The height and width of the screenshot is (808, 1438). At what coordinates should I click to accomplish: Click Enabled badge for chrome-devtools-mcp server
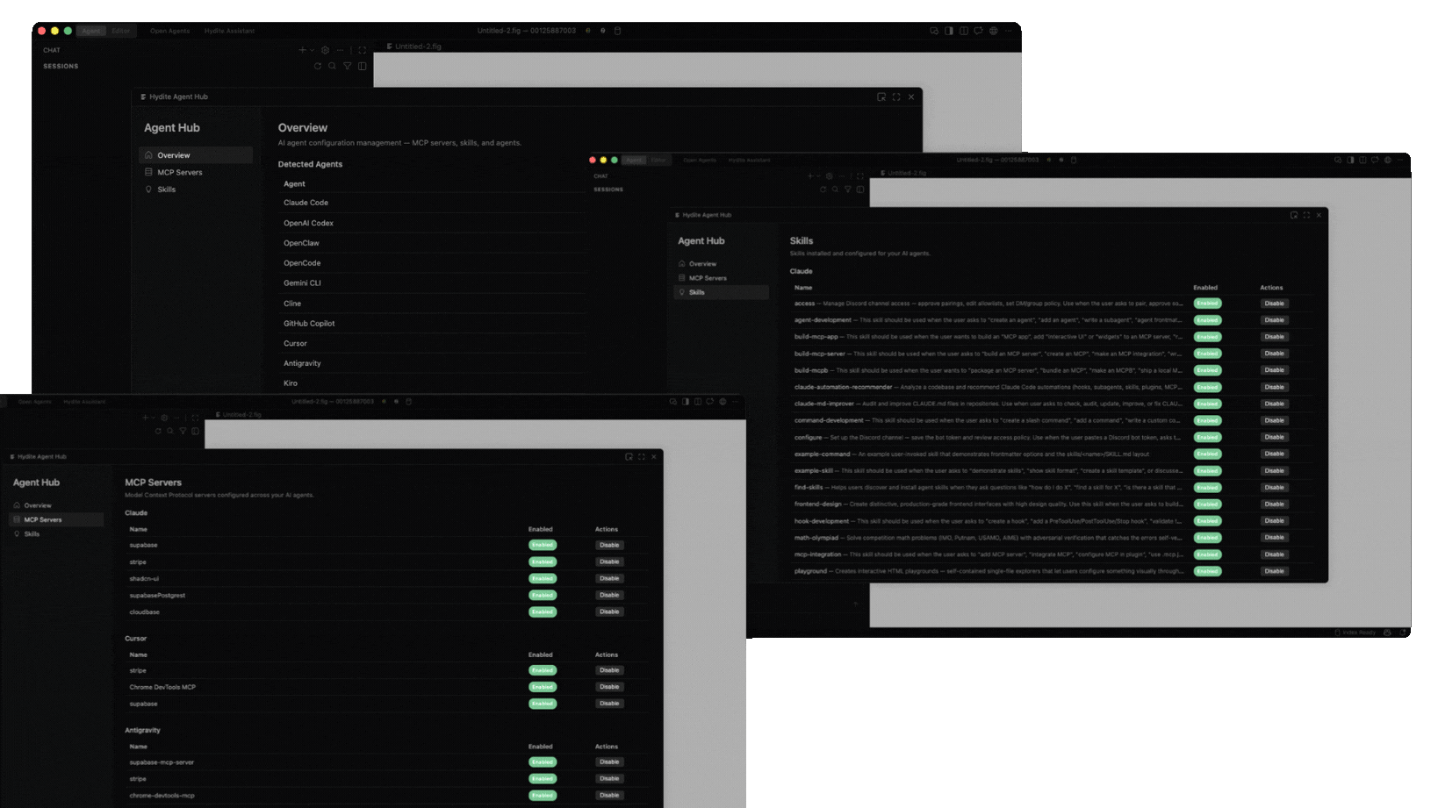point(543,796)
